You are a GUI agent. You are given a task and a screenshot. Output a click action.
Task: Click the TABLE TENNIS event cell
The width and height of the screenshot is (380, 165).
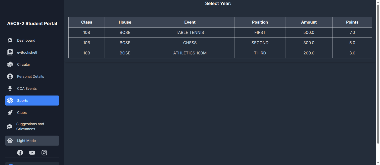coord(190,33)
